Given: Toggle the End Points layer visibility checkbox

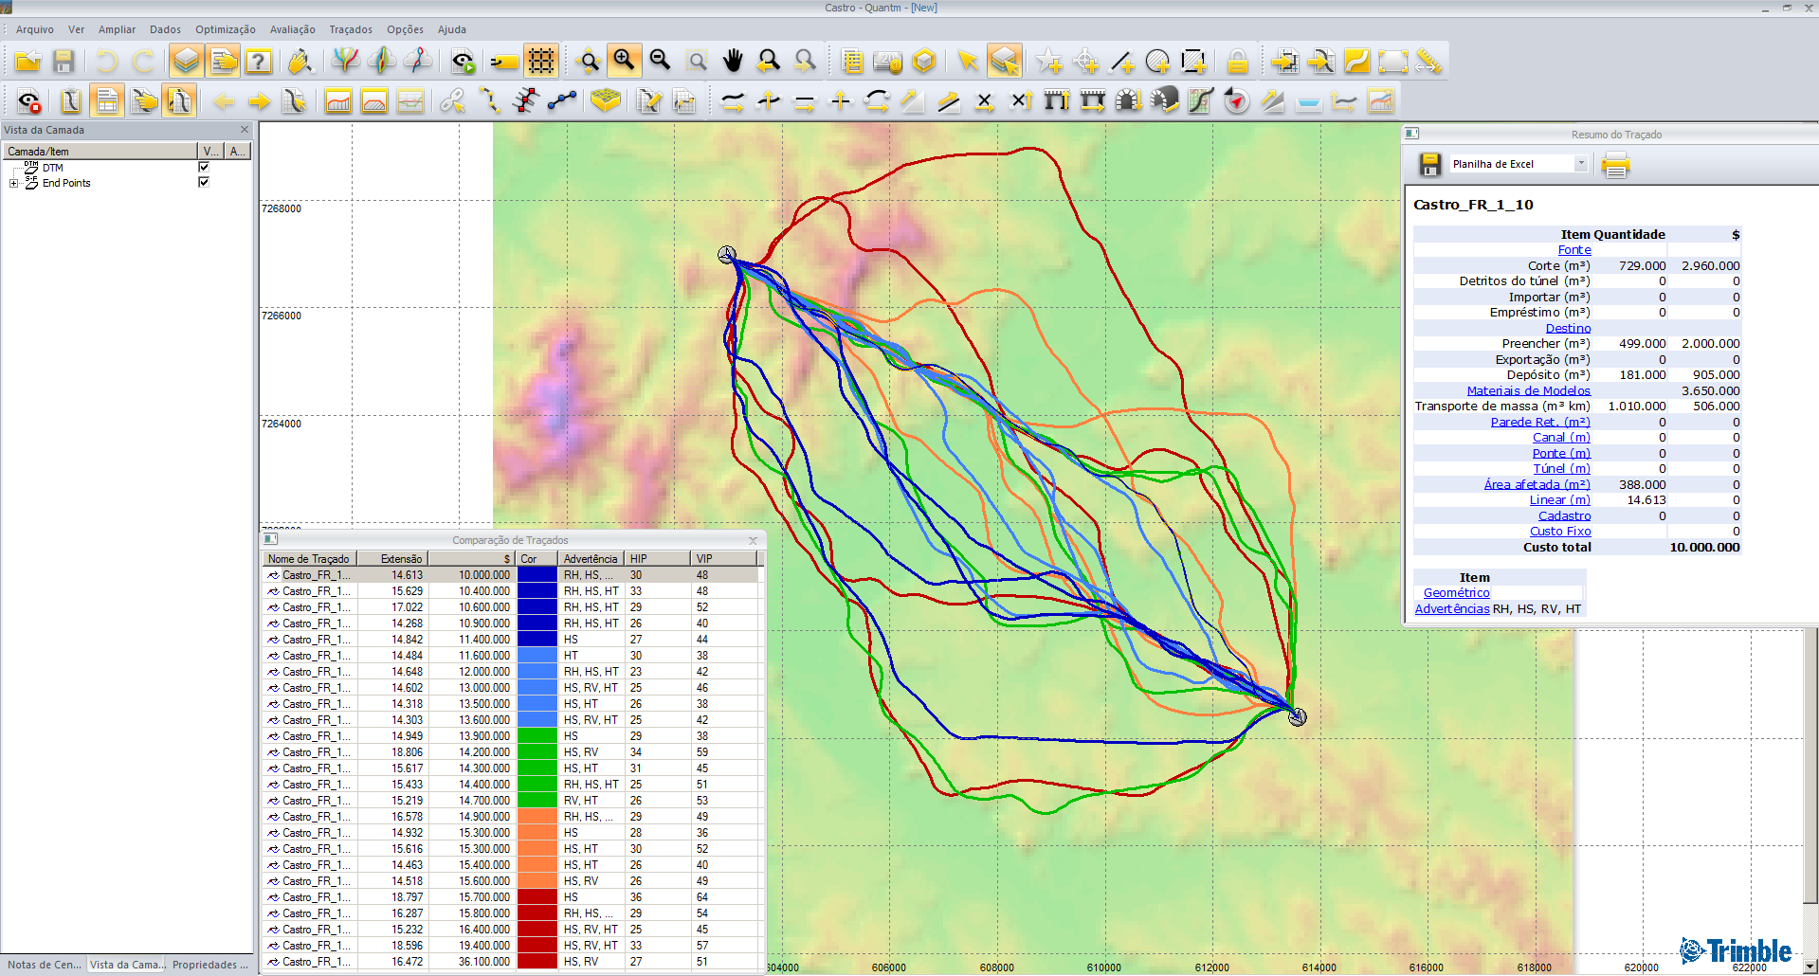Looking at the screenshot, I should (x=203, y=182).
